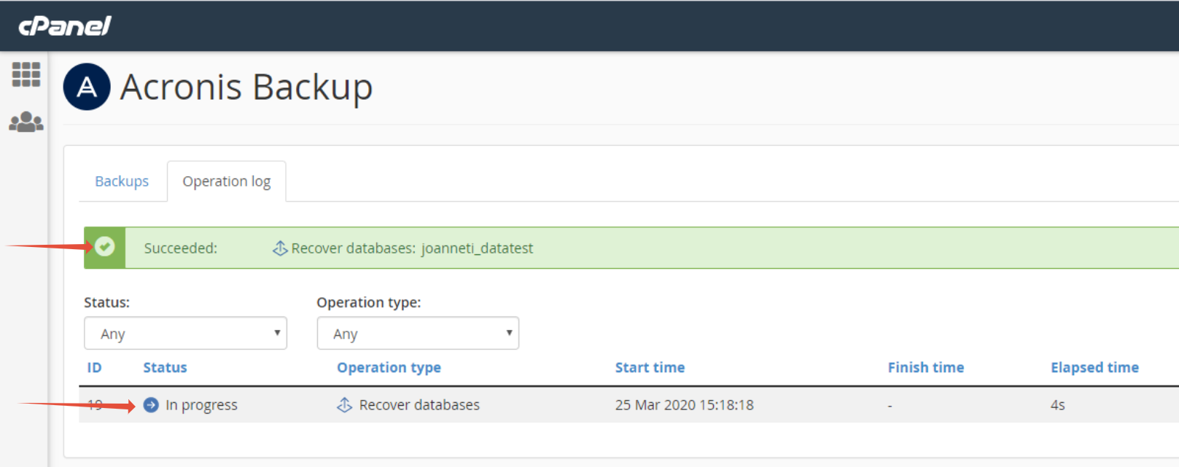Sort by Elapsed time column header
1179x467 pixels.
click(1094, 368)
